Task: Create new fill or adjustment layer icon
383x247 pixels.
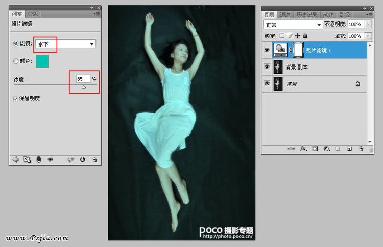Action: point(326,149)
